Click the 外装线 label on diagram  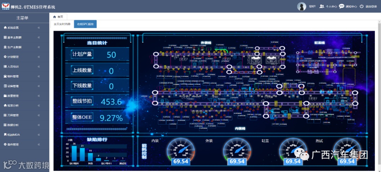[x=206, y=43]
